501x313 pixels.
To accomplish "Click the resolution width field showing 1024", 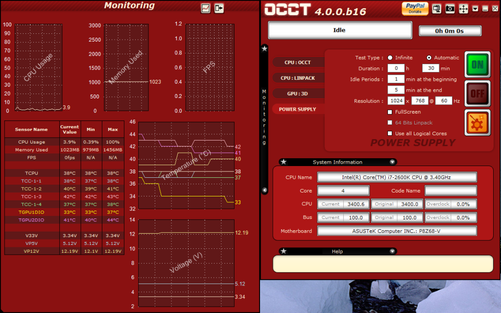I will click(396, 101).
